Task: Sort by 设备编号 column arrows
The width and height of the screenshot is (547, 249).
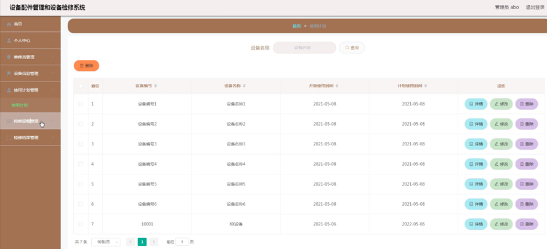Action: 156,86
